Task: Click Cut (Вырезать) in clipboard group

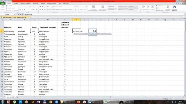Action: click(x=9, y=6)
